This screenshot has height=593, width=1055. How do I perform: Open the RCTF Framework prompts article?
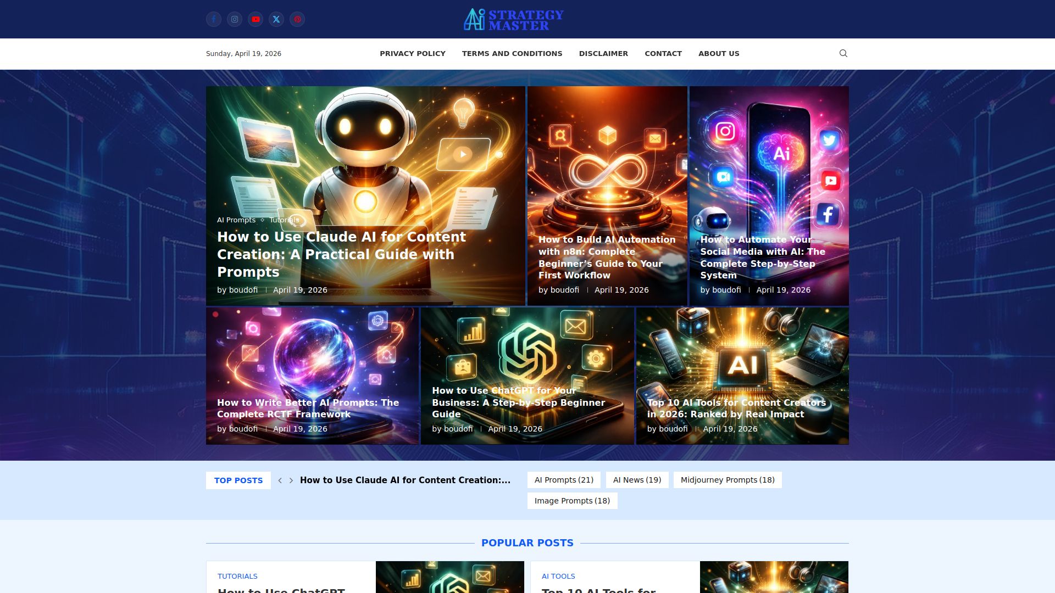[x=308, y=409]
